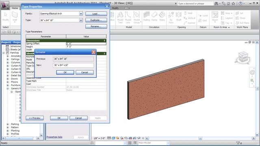Click the Load... button
The height and width of the screenshot is (146, 260).
pos(96,14)
